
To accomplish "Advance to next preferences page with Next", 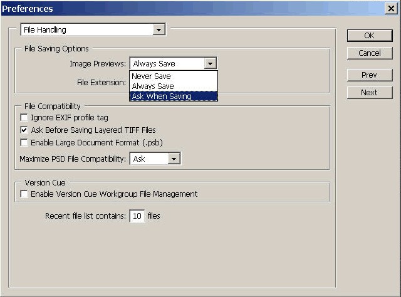I will tap(369, 92).
